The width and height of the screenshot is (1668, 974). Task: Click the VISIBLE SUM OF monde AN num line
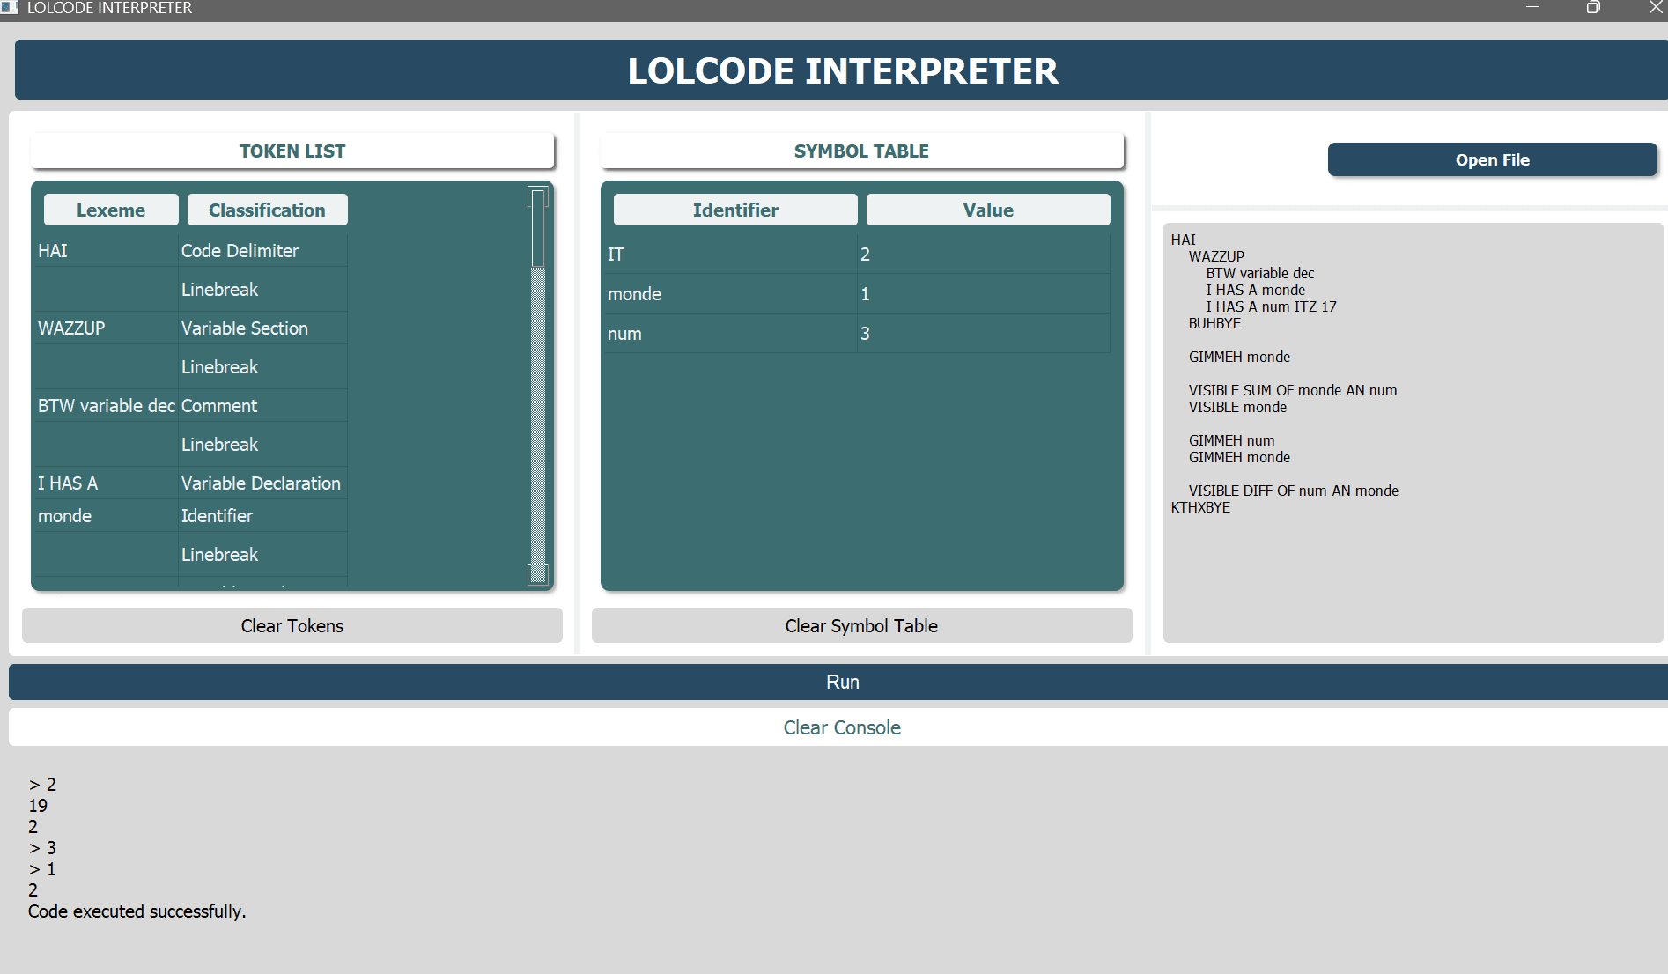1293,390
